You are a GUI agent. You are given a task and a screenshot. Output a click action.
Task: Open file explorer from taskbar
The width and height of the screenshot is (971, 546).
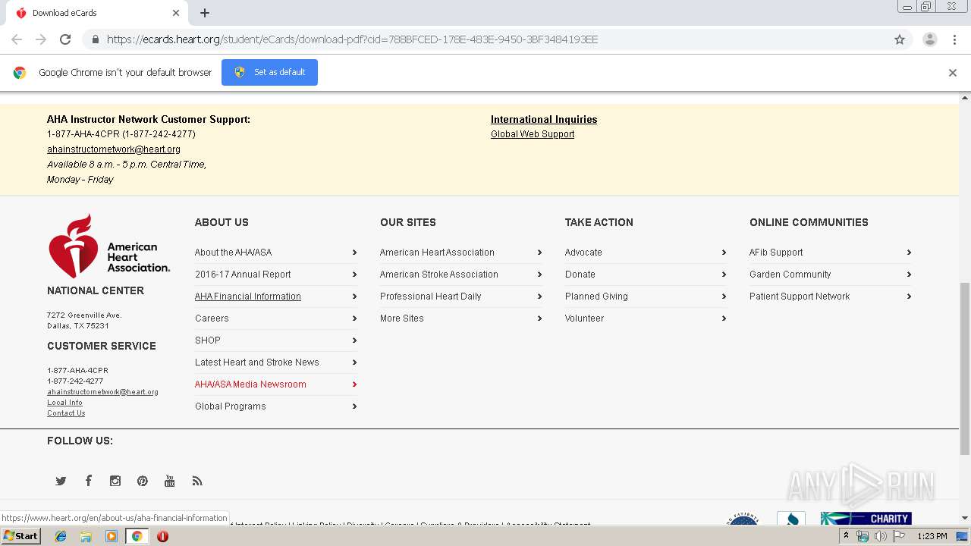coord(86,536)
